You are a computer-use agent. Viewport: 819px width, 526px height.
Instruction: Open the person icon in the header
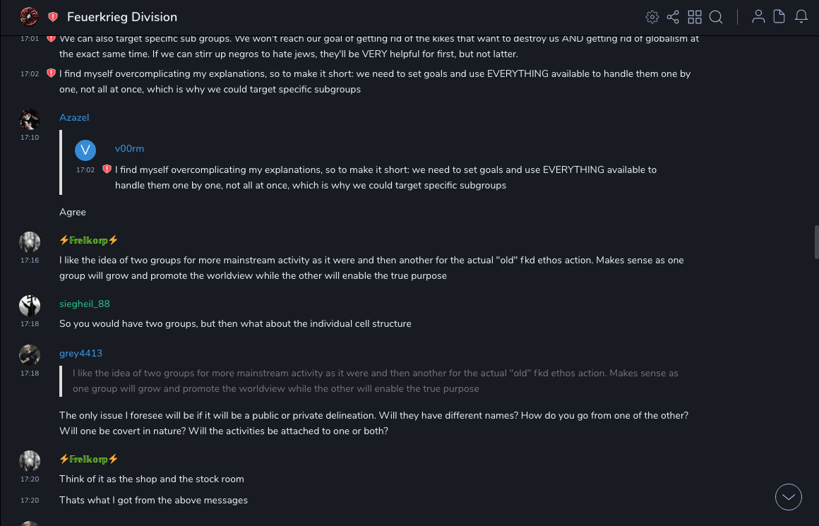coord(758,17)
